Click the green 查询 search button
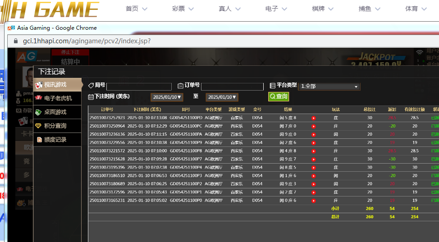This screenshot has width=439, height=242. pos(279,97)
